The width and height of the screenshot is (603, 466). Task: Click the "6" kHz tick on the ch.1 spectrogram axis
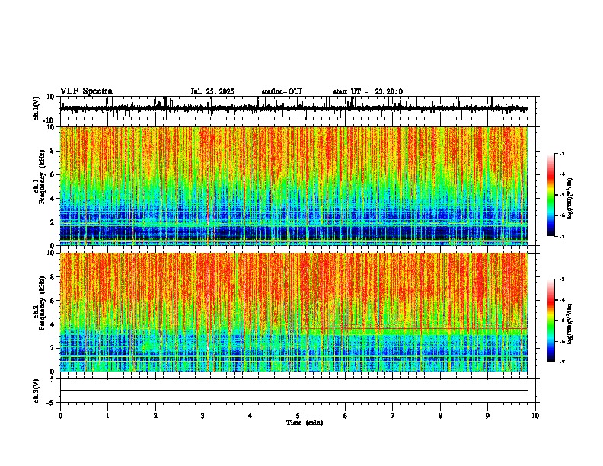click(x=53, y=175)
